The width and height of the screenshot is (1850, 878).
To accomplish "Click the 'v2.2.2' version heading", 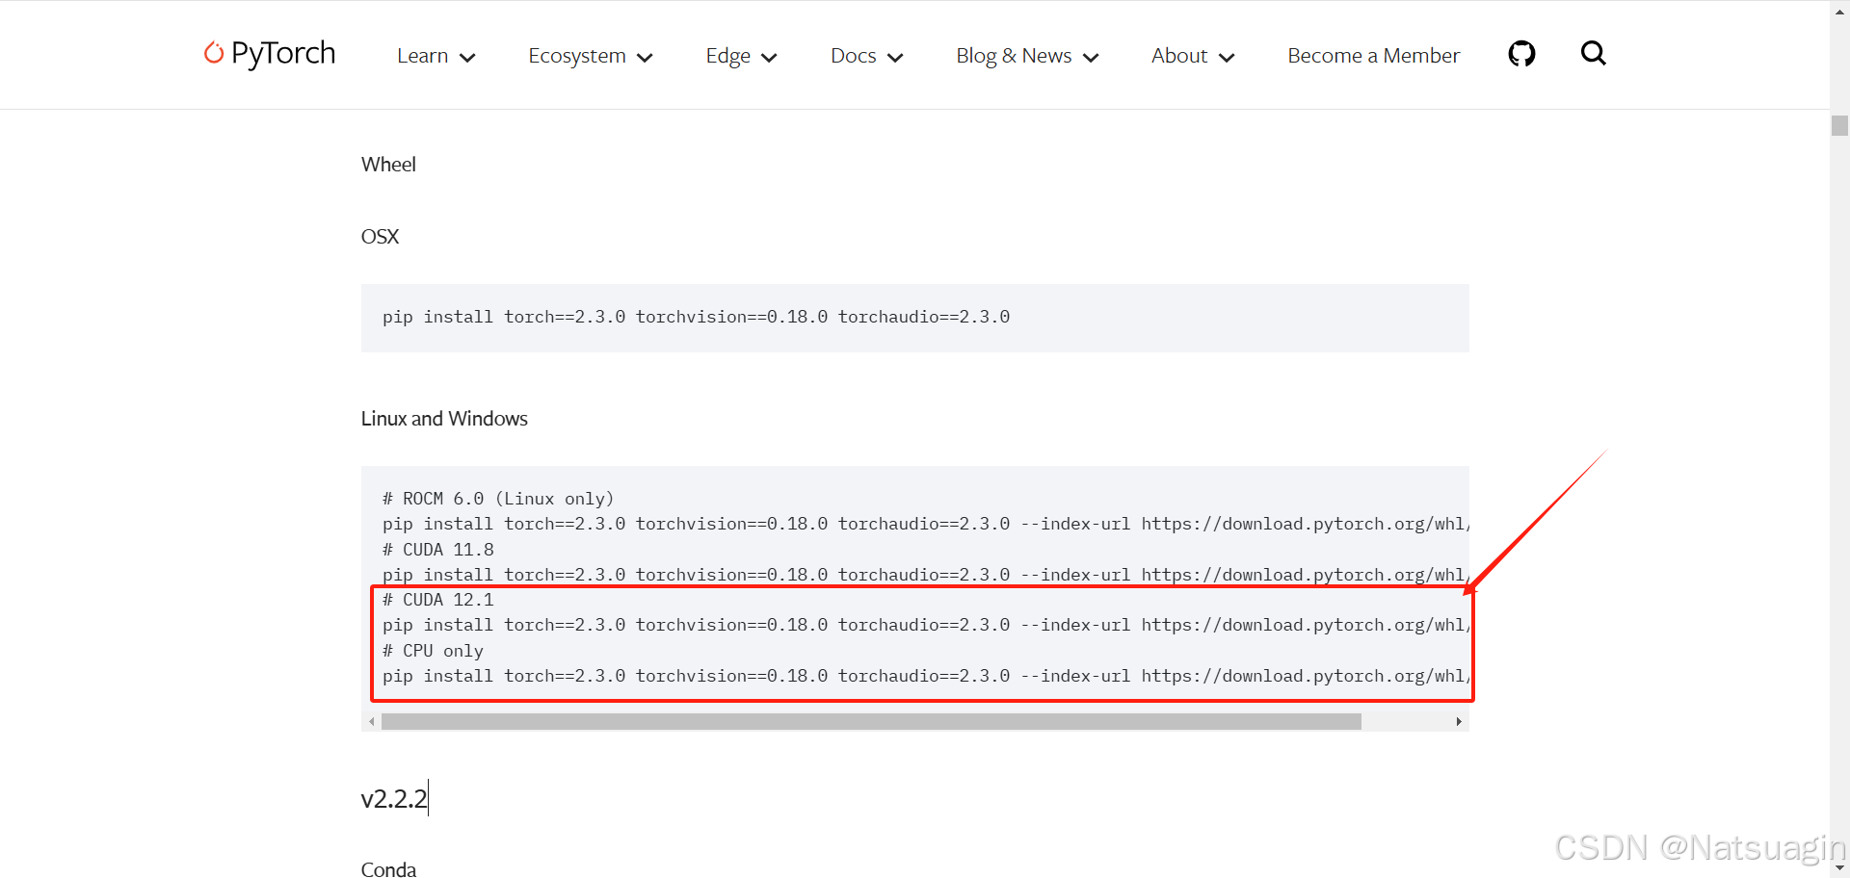I will point(393,798).
